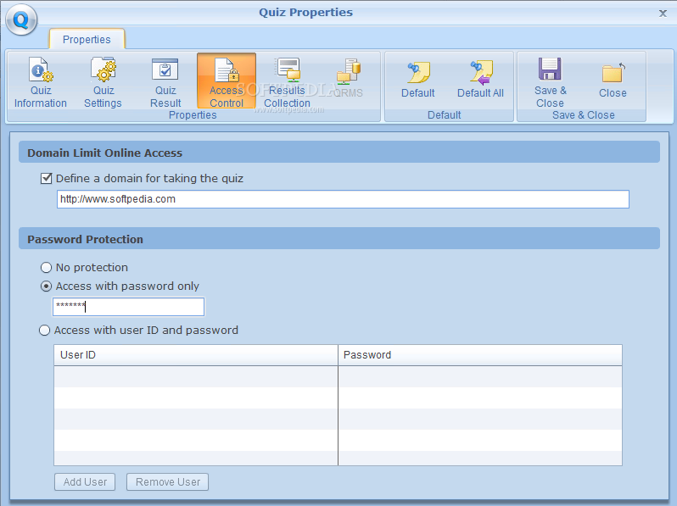The width and height of the screenshot is (677, 506).
Task: Click the masked password input field
Action: (x=128, y=307)
